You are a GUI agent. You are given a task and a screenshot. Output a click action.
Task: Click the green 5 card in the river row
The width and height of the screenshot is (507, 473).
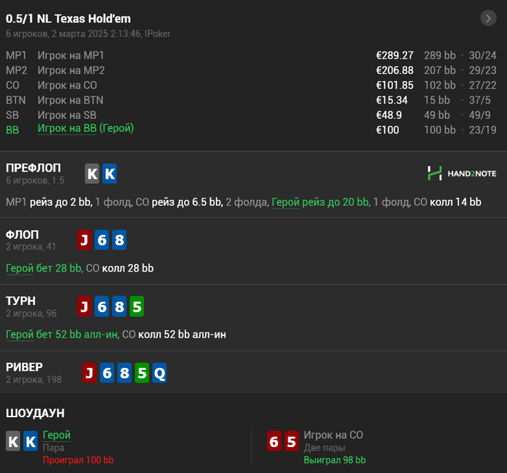click(142, 373)
